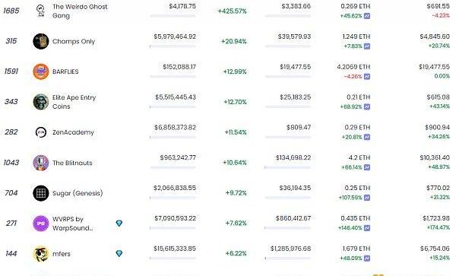Open floor price chart icon for Champs Only
The image size is (456, 276).
pos(367,46)
